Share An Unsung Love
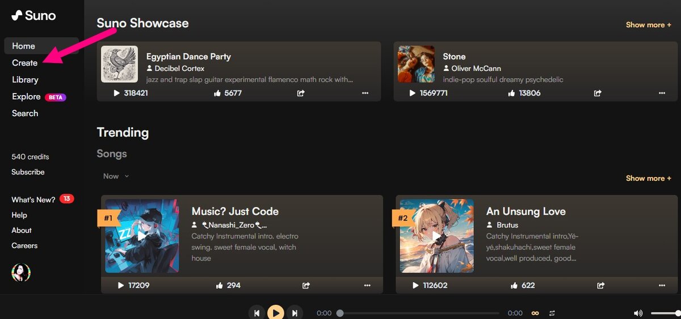The image size is (681, 319). [x=600, y=286]
